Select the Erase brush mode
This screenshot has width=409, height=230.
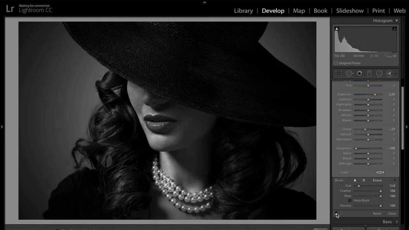377,180
